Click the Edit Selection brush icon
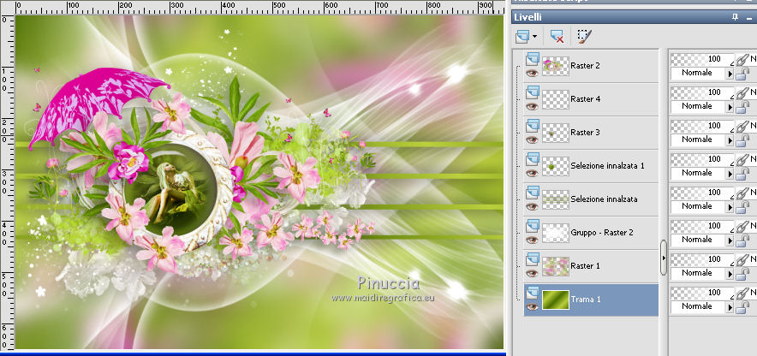Image resolution: width=757 pixels, height=356 pixels. click(584, 36)
